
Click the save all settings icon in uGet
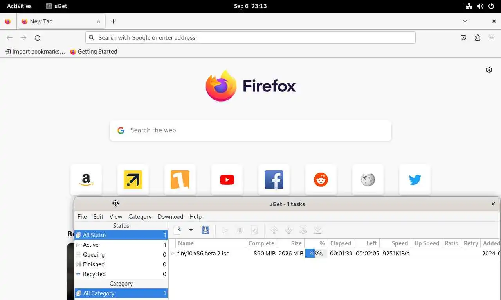click(x=205, y=230)
